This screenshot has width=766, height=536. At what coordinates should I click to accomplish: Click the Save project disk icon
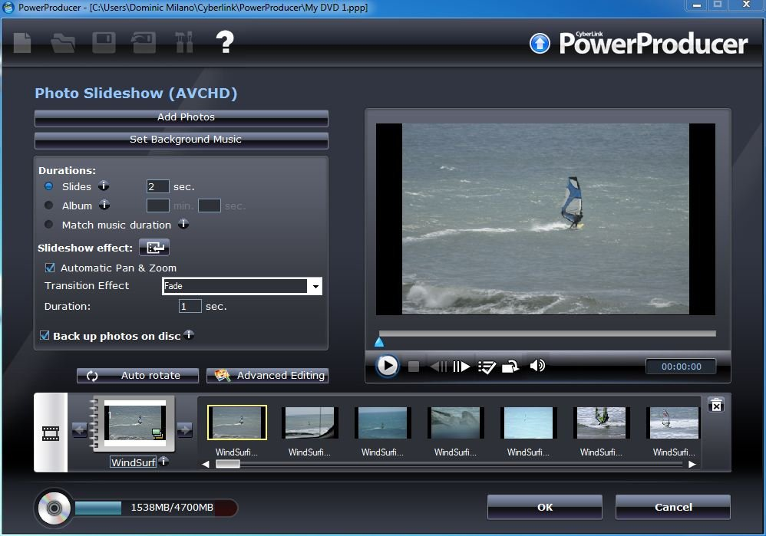104,42
